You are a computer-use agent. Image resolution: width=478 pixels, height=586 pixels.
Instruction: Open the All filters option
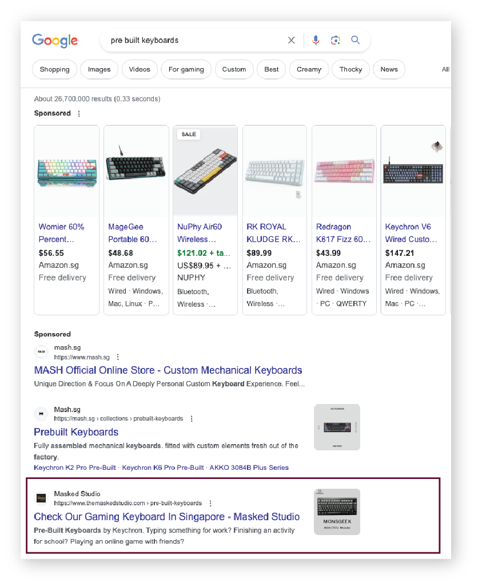click(x=445, y=69)
